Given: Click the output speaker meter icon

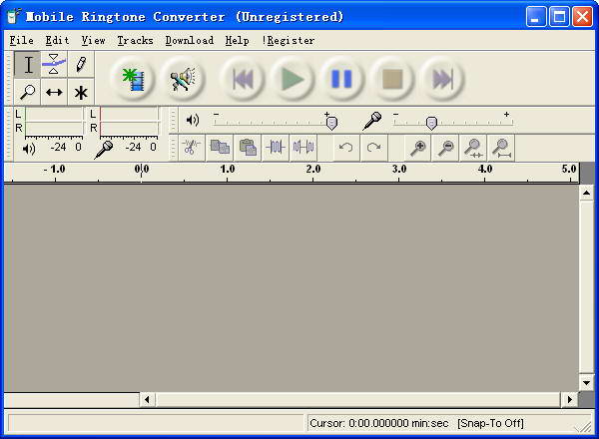Looking at the screenshot, I should click(29, 149).
